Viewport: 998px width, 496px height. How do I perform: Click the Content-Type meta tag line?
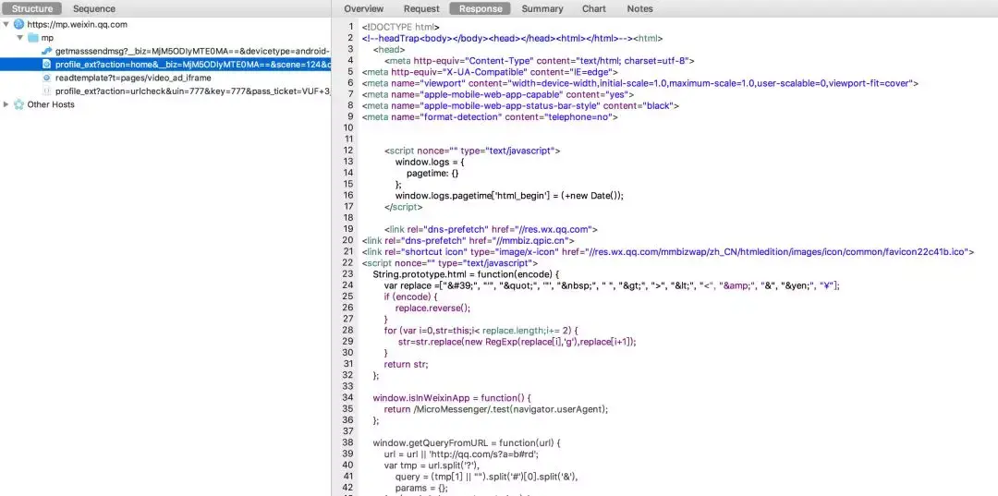[x=539, y=60]
